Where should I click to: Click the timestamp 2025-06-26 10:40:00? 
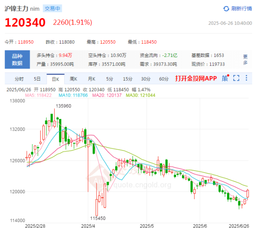pyautogui.click(x=230, y=23)
